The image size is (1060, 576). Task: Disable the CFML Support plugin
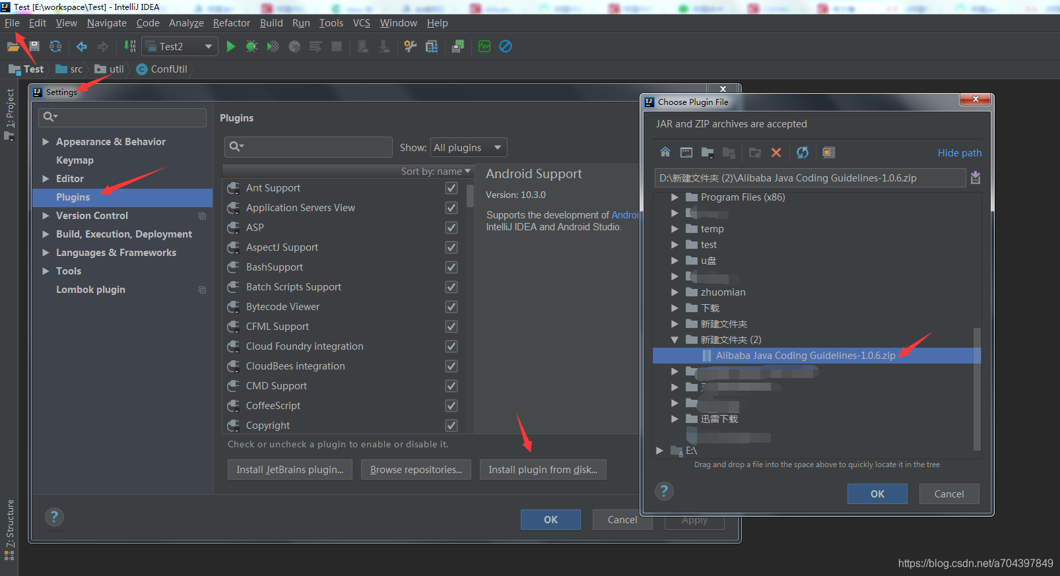click(x=451, y=327)
